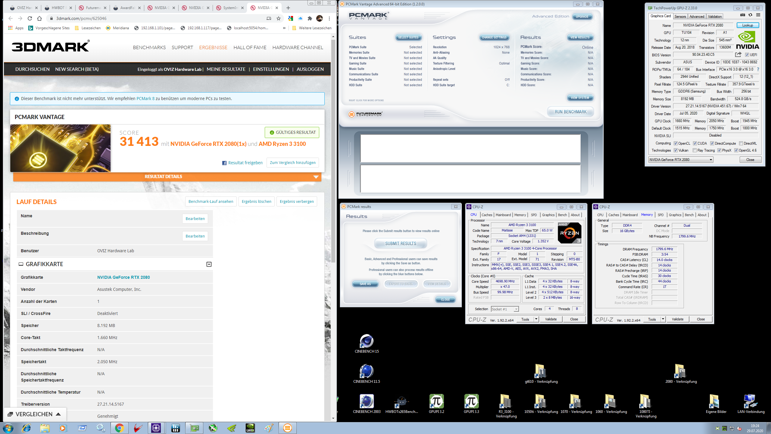Open Internet Explorer from the taskbar
This screenshot has height=434, width=771.
point(27,428)
